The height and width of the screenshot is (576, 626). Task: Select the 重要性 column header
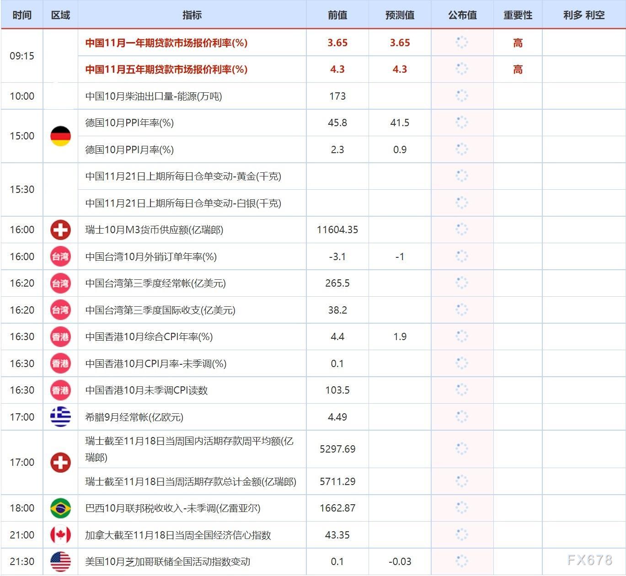coord(518,15)
